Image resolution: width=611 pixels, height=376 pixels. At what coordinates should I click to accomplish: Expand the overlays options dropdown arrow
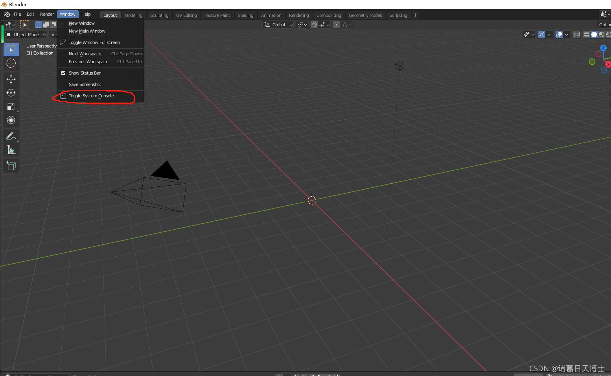(x=567, y=35)
